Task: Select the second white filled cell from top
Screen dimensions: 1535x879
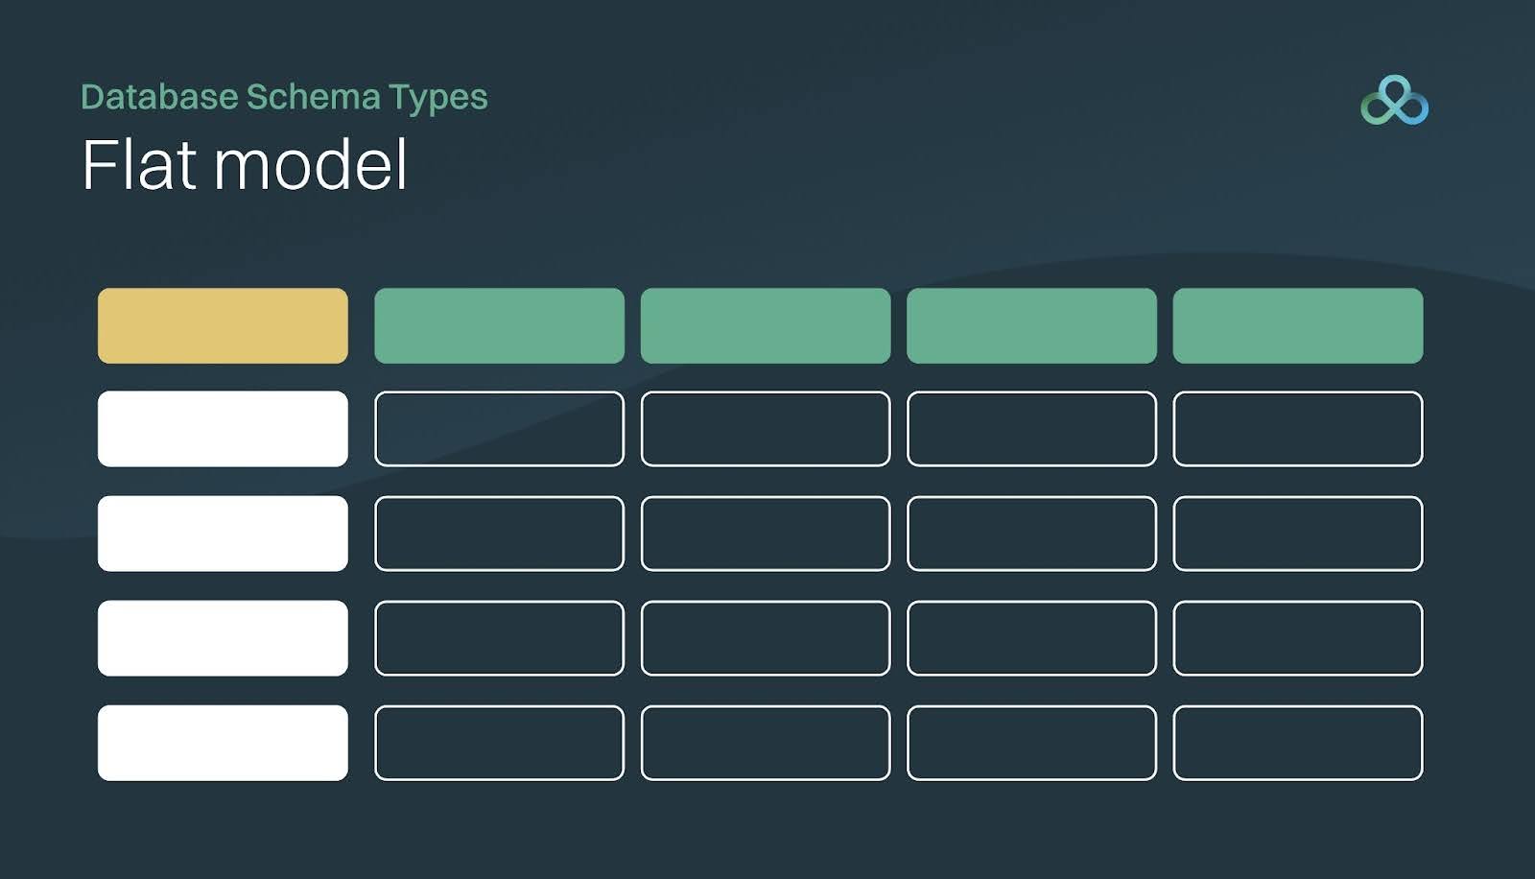Action: pos(223,534)
